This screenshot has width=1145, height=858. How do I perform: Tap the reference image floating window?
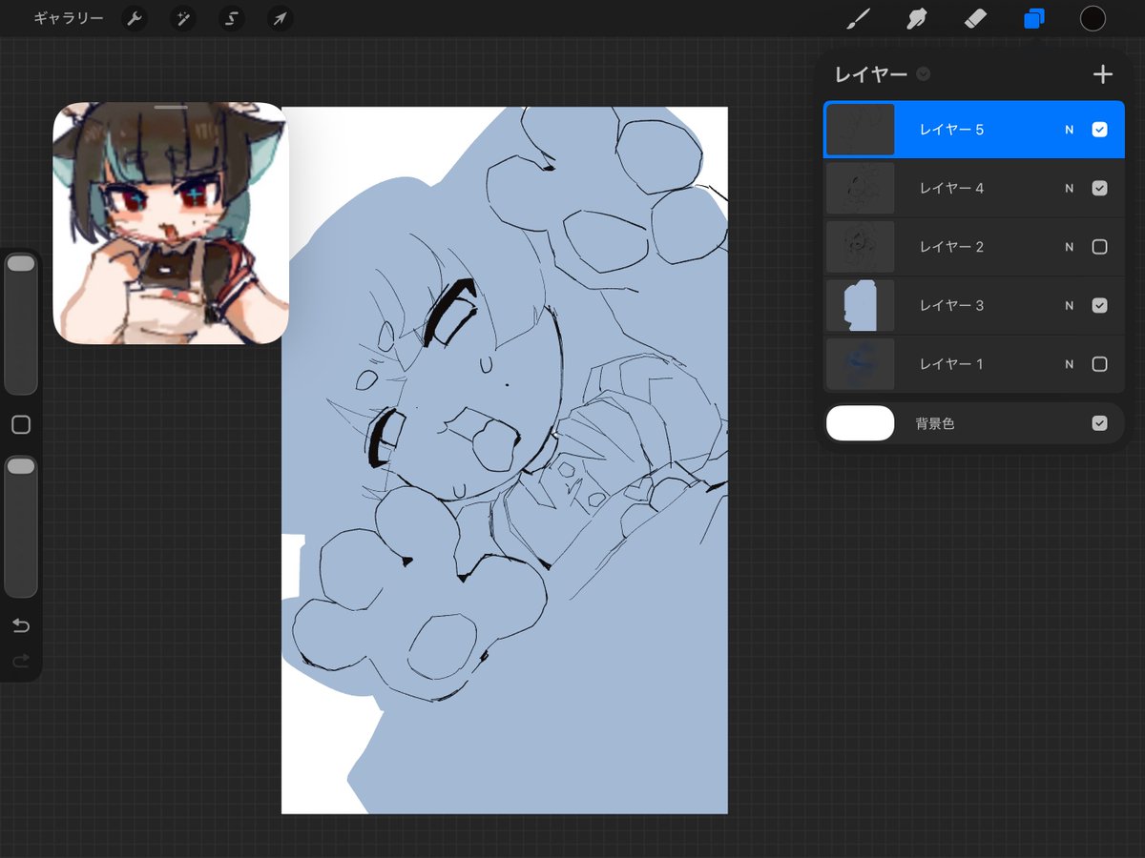[x=171, y=223]
